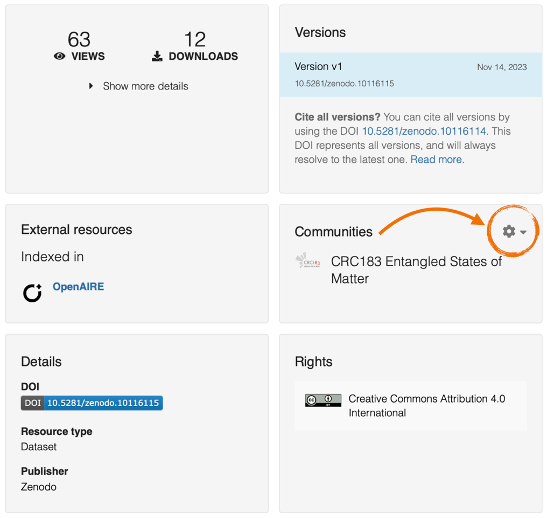The image size is (547, 518).
Task: Click the Creative Commons BY license badge
Action: tap(323, 400)
